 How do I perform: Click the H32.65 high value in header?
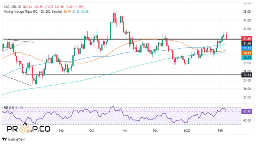coord(38,7)
